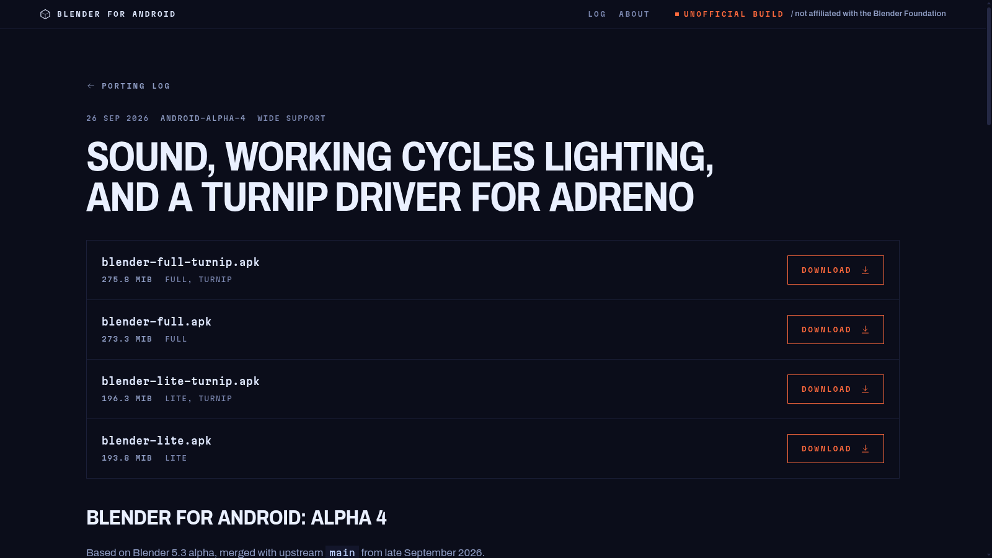Click the 275.8 MiB file size
Screen dimensions: 992x558
[127, 280]
